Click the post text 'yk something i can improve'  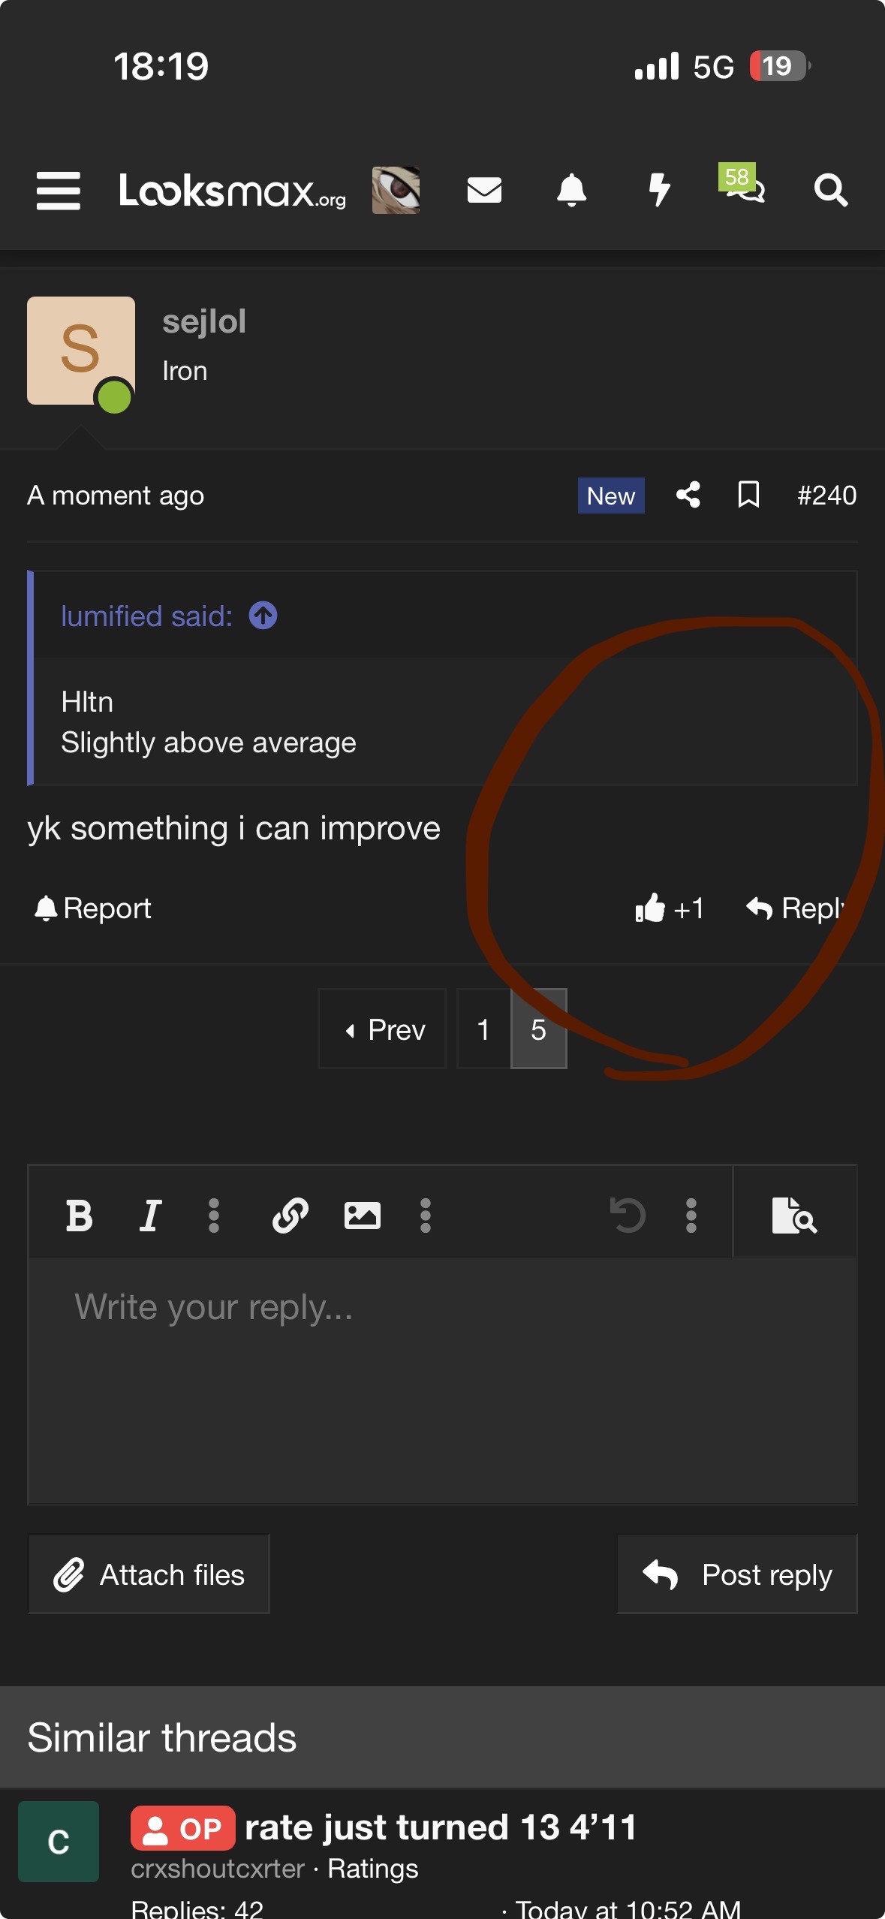point(233,829)
